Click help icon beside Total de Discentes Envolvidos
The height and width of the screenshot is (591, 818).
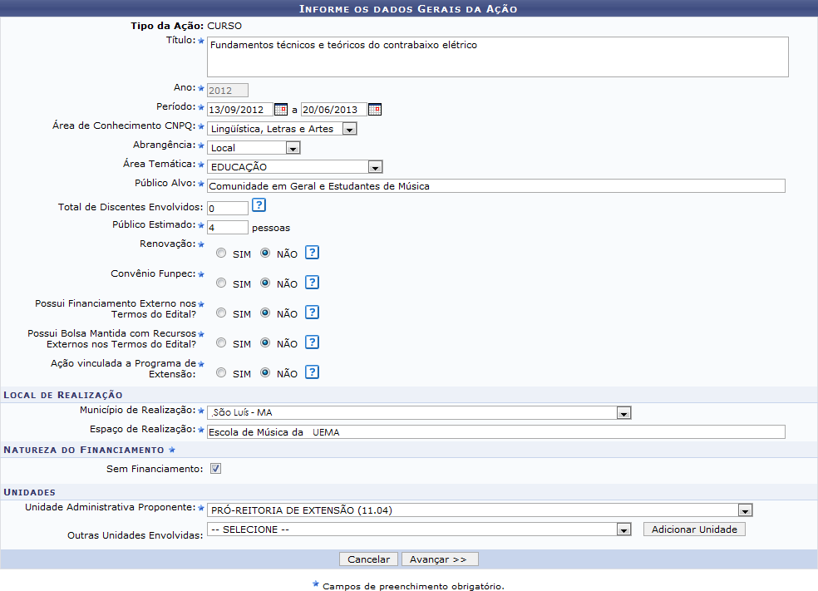pyautogui.click(x=259, y=205)
